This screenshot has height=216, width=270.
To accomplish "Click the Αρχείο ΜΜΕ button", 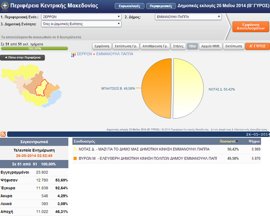I will pyautogui.click(x=211, y=46).
